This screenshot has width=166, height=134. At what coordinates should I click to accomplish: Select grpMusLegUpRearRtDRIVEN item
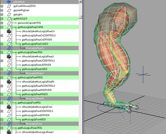pyautogui.click(x=37, y=90)
